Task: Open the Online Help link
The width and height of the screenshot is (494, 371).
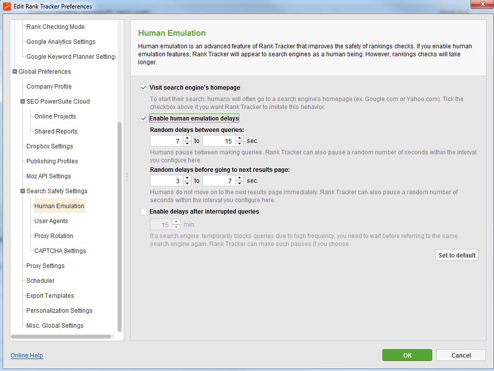Action: (x=27, y=356)
